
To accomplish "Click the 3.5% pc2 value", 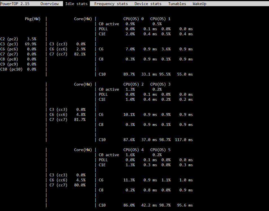I will point(32,39).
